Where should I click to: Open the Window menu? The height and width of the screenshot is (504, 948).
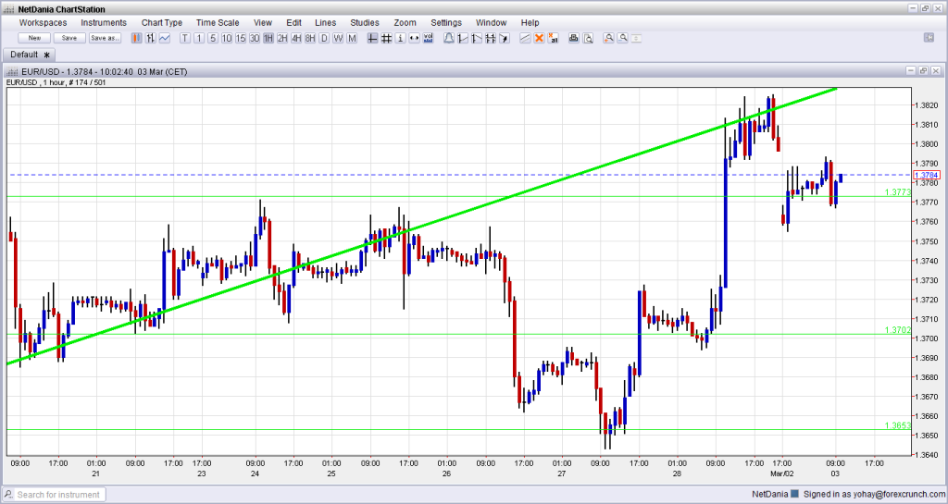(x=491, y=22)
